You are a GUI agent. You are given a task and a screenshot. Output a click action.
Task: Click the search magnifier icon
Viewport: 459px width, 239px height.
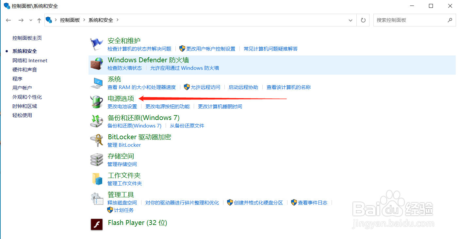click(450, 20)
